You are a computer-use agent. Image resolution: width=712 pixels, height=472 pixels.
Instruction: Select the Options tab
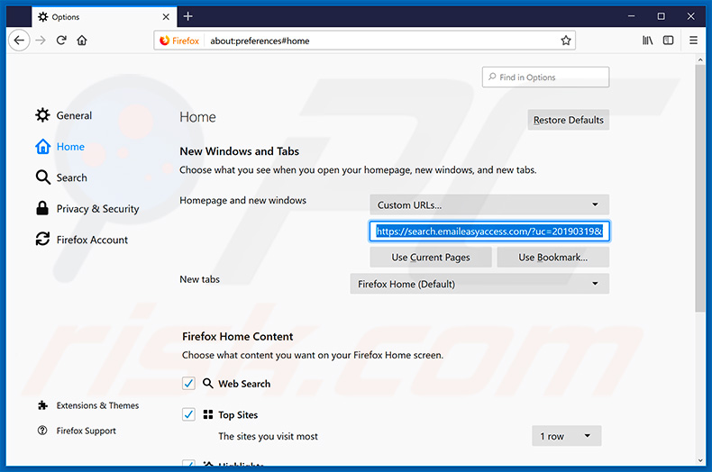pyautogui.click(x=105, y=17)
